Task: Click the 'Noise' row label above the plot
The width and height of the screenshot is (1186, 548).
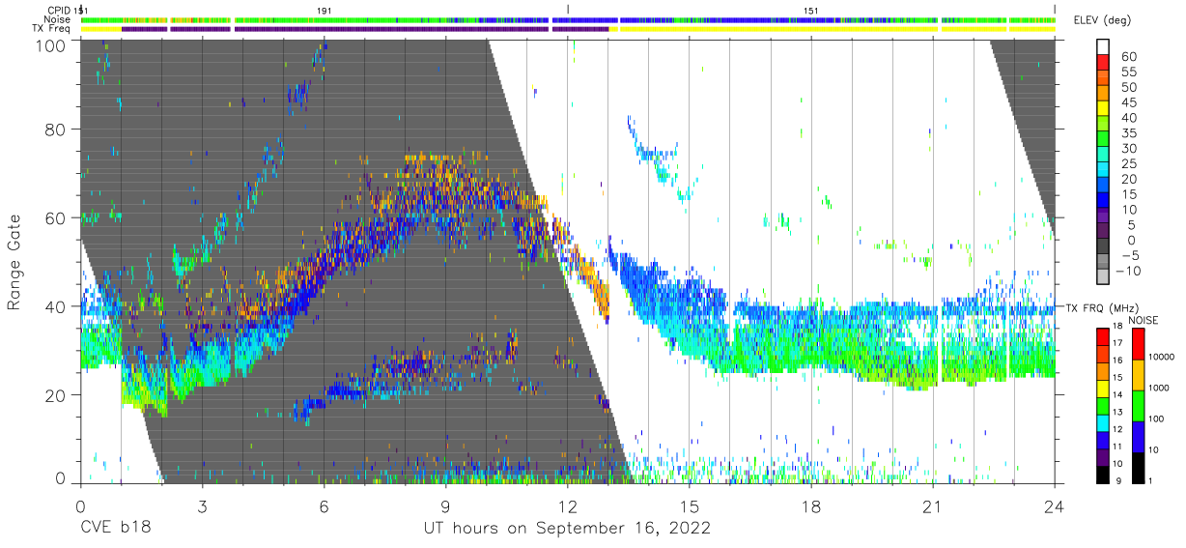Action: 59,19
